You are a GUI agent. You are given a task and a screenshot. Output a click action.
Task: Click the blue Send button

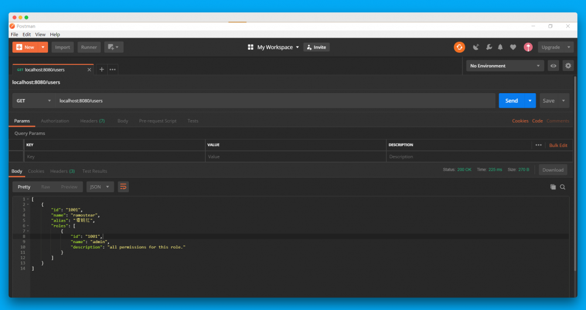coord(512,101)
